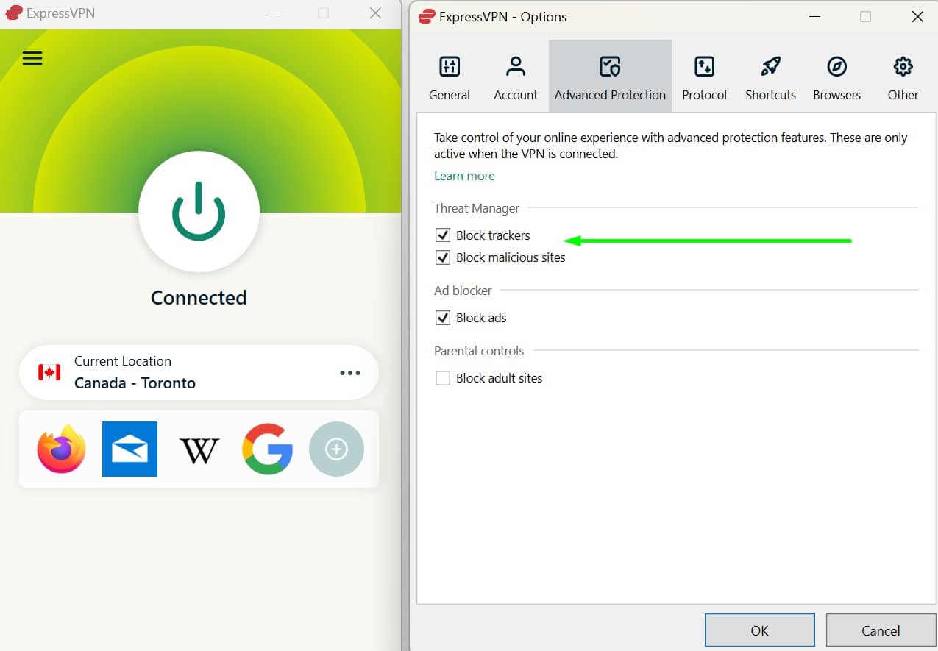Image resolution: width=938 pixels, height=651 pixels.
Task: Confirm settings with OK button
Action: coord(760,630)
